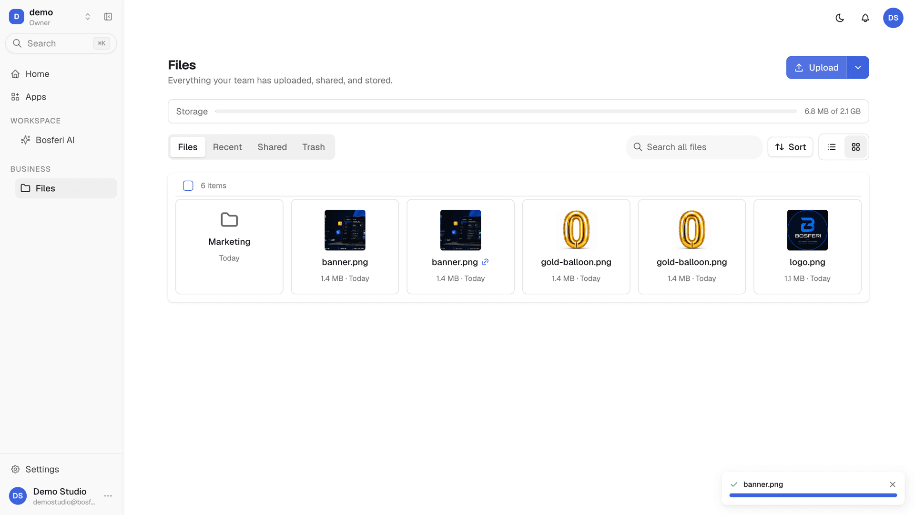Expand the Upload options dropdown arrow

pos(858,68)
